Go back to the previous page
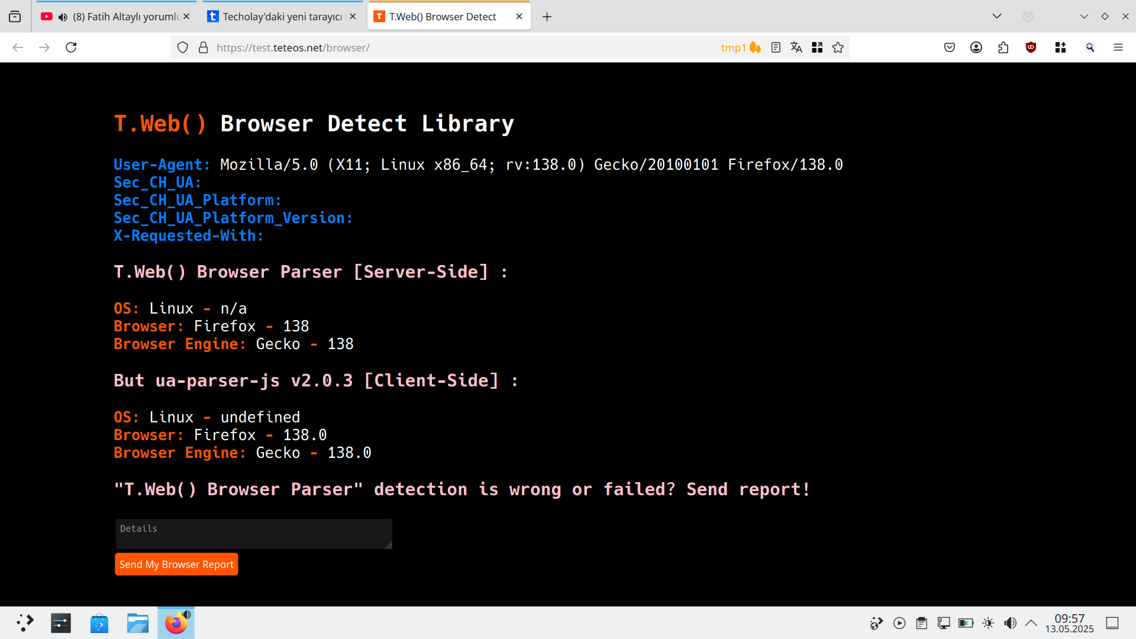Image resolution: width=1136 pixels, height=639 pixels. (18, 47)
